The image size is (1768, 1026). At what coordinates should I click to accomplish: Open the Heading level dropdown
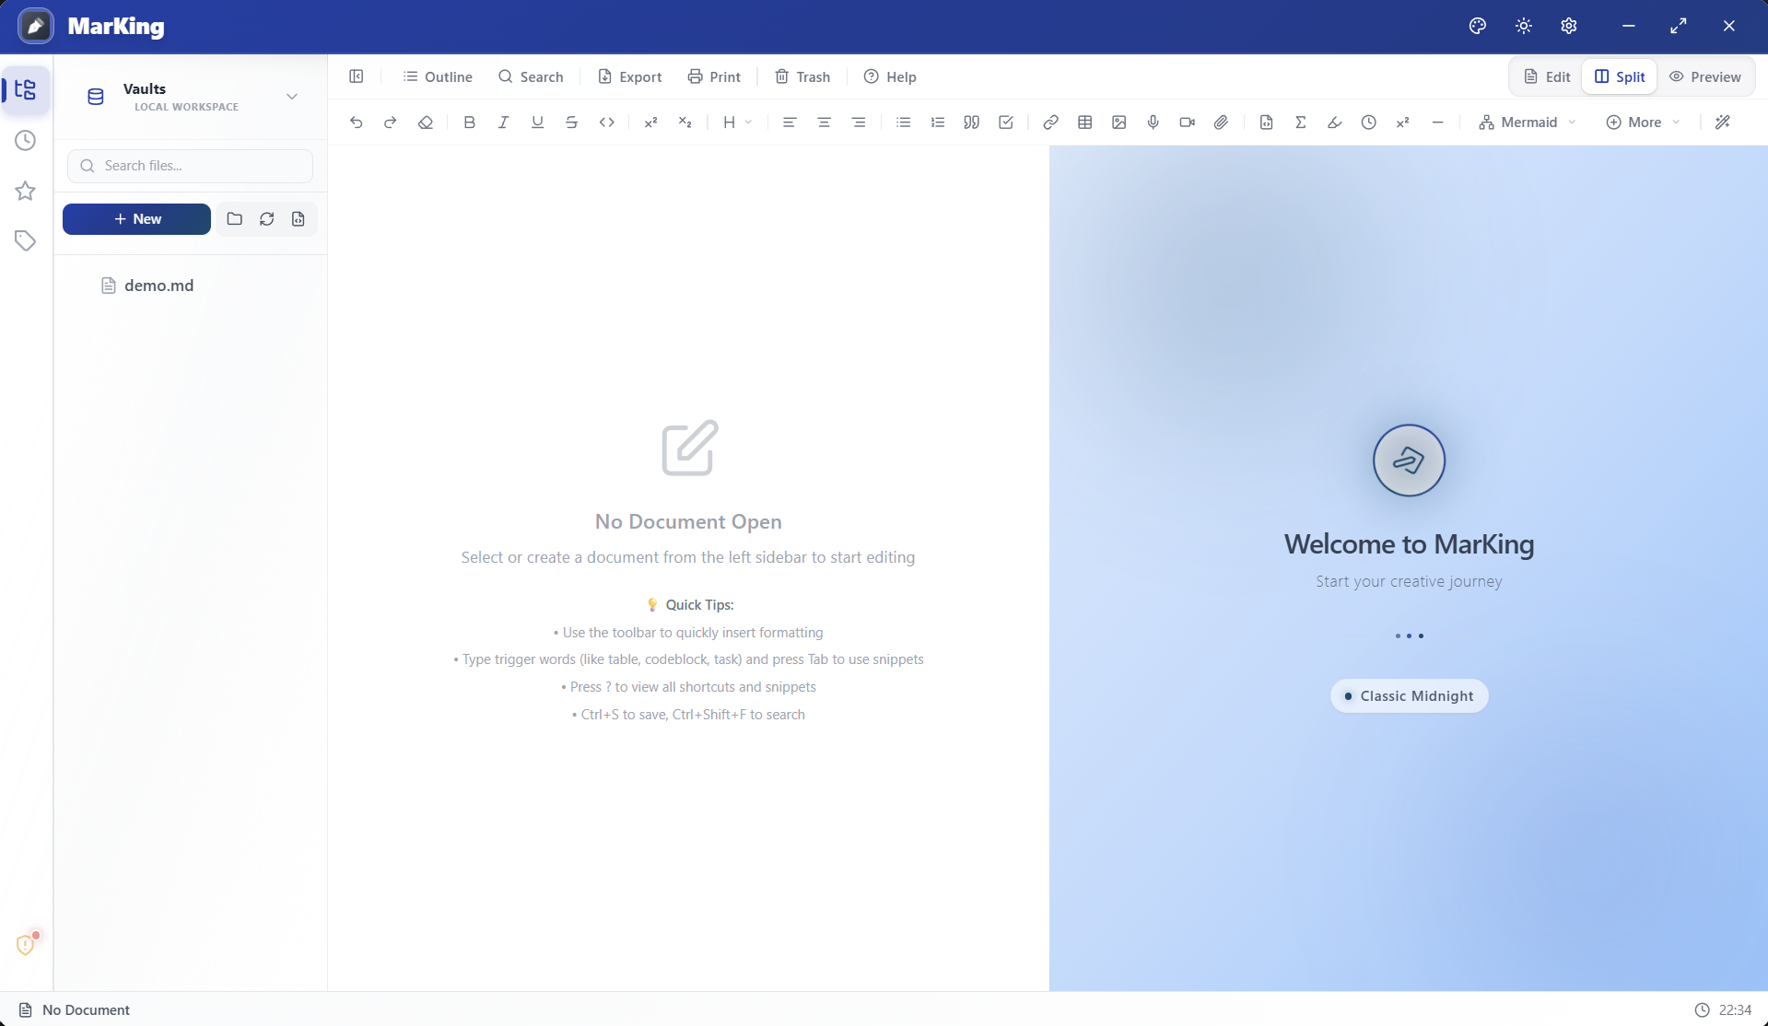(x=736, y=122)
